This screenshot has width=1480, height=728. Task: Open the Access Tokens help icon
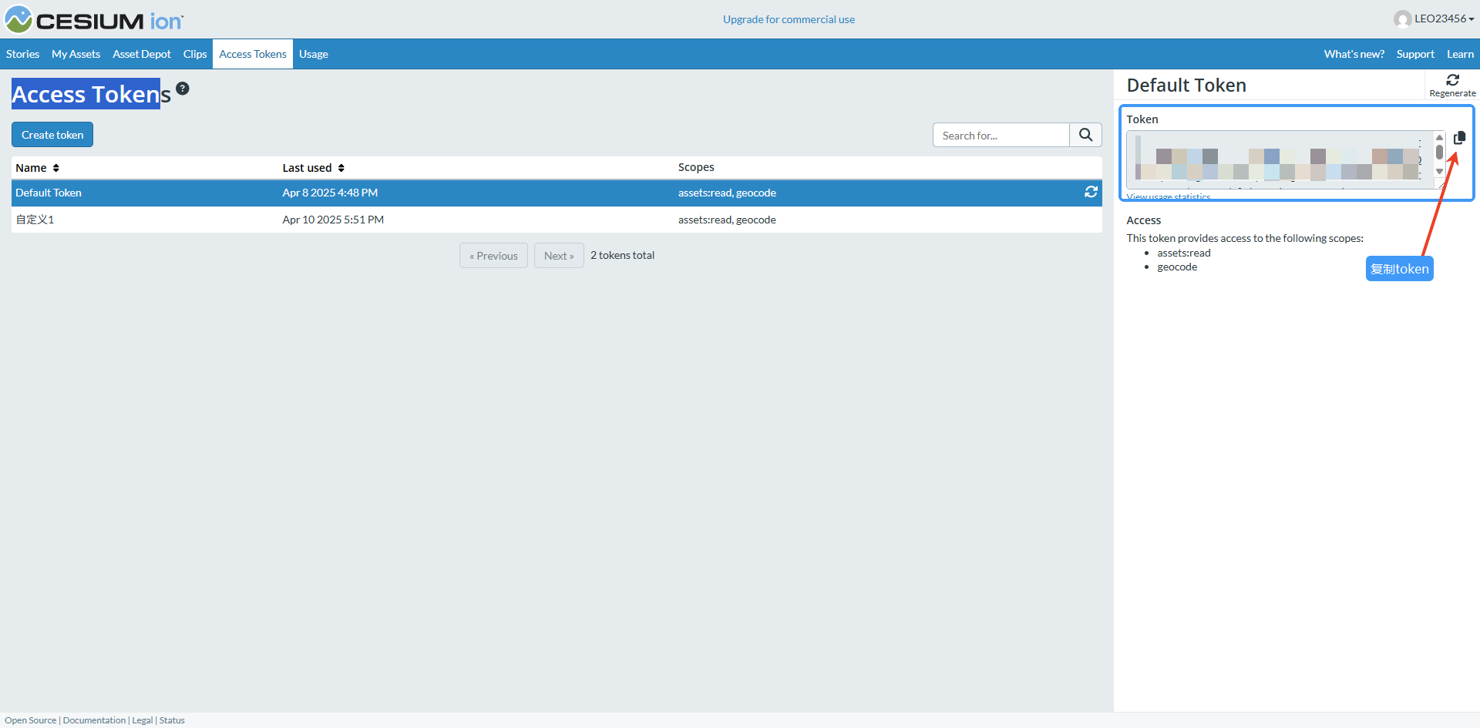point(183,89)
